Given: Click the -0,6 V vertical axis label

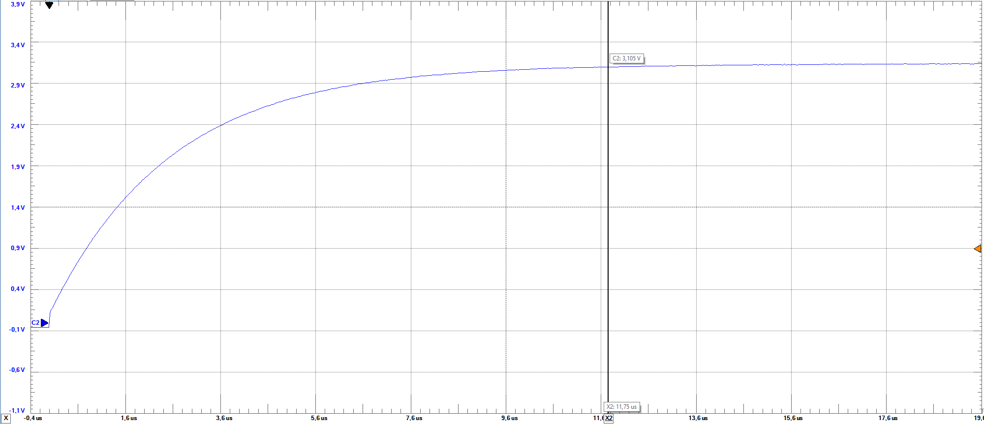Looking at the screenshot, I should click(17, 370).
